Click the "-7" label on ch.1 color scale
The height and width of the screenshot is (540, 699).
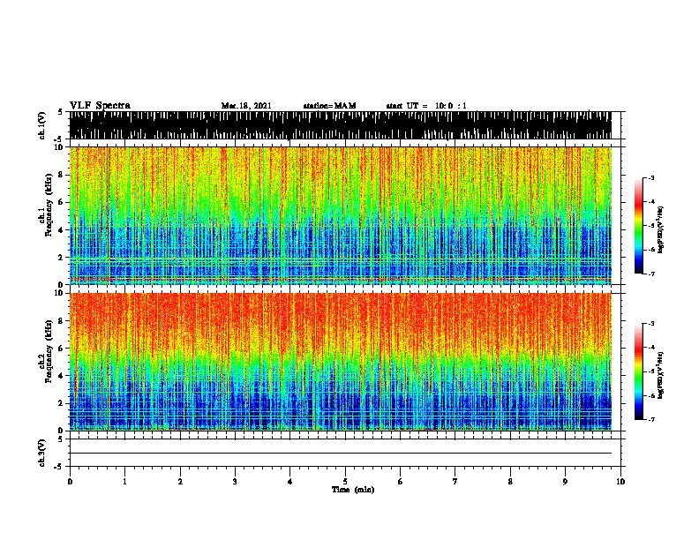pyautogui.click(x=650, y=274)
